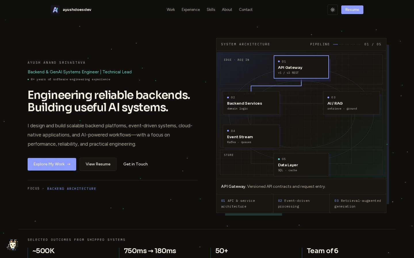The height and width of the screenshot is (258, 414).
Task: Open the About nav item
Action: pos(227,10)
